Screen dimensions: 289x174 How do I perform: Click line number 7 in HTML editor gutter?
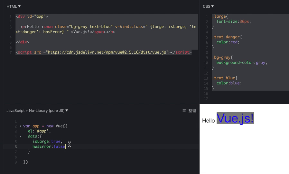coord(11,52)
